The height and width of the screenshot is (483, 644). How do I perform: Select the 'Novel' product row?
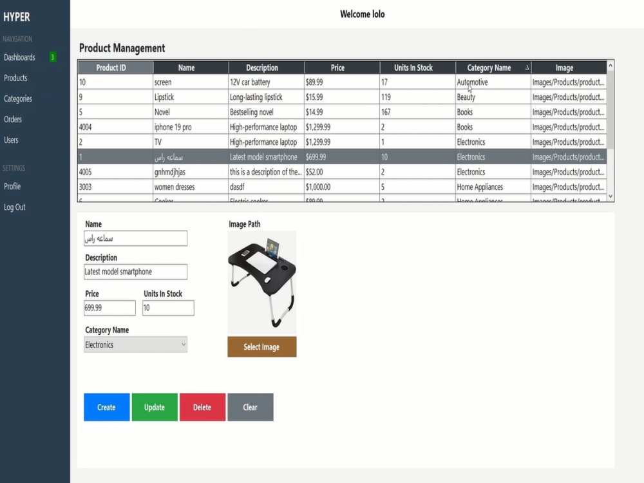[342, 112]
